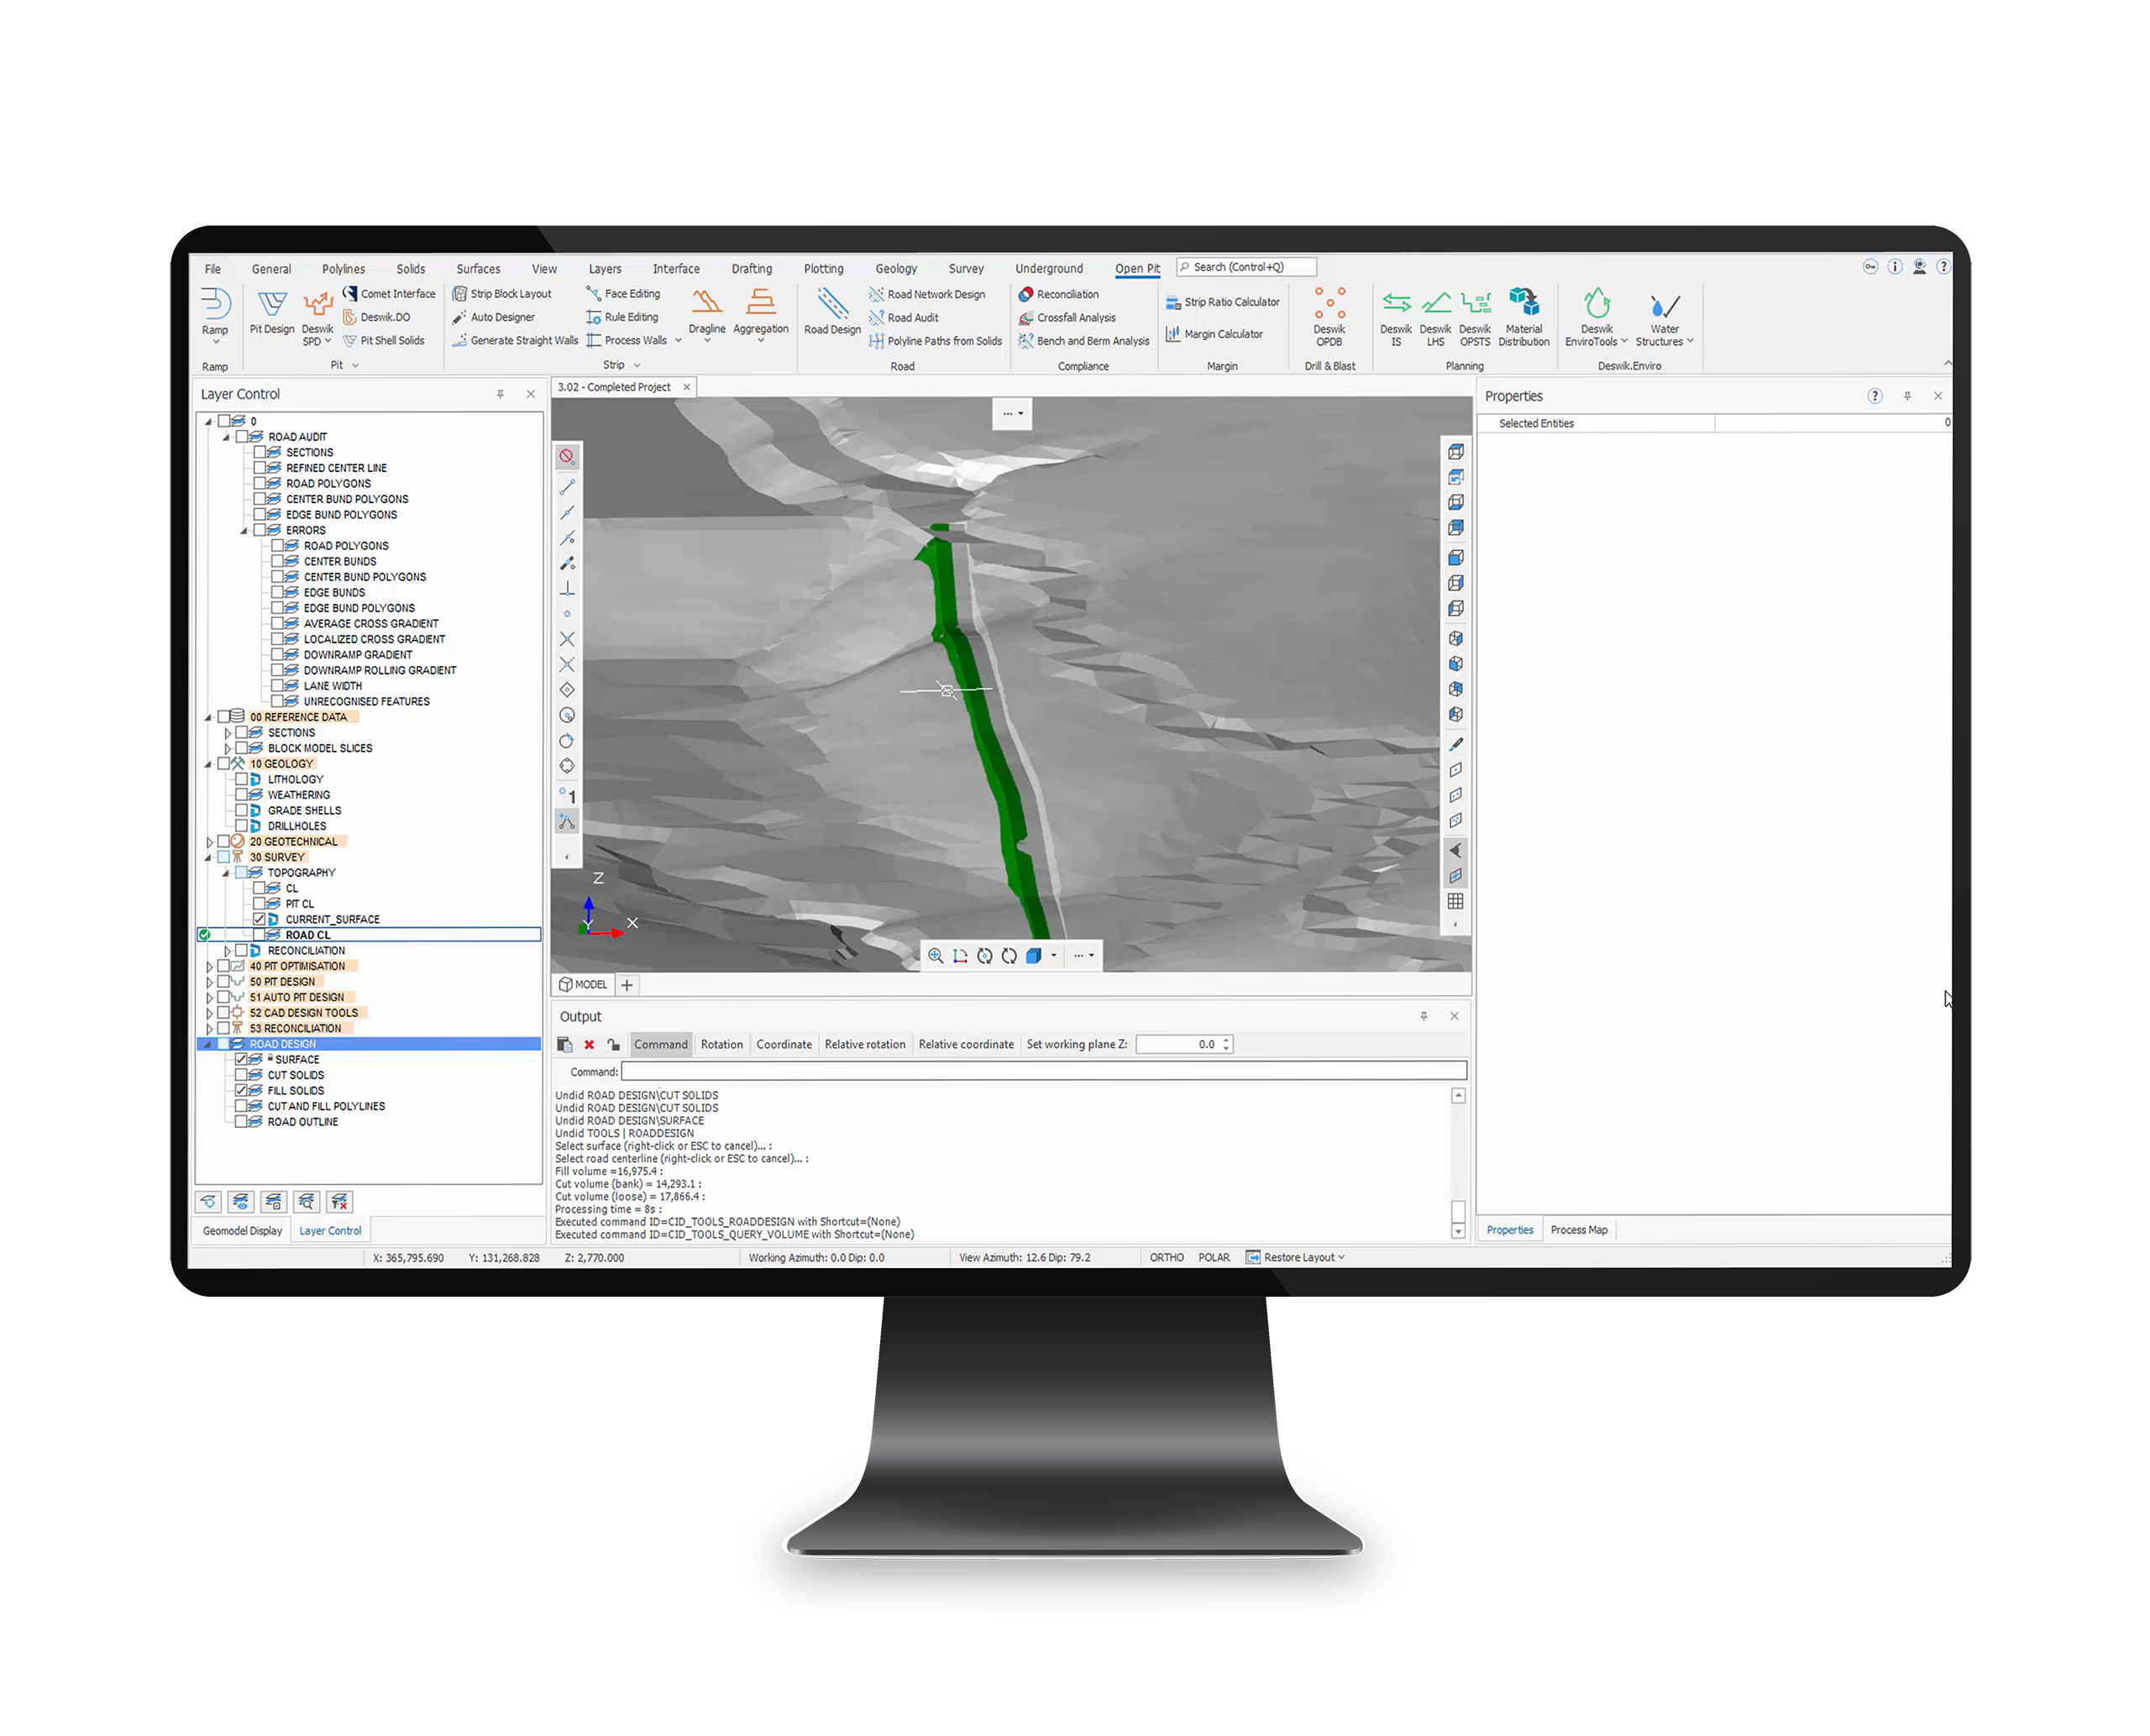
Task: Open the File menu
Action: point(212,269)
